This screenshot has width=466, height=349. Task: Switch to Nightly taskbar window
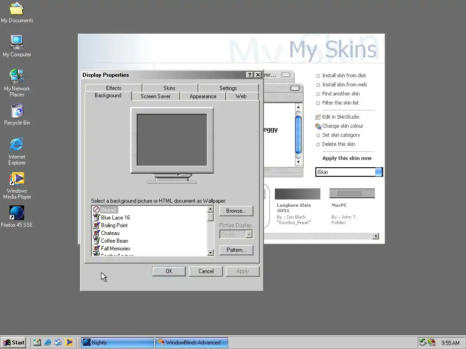[x=117, y=343]
